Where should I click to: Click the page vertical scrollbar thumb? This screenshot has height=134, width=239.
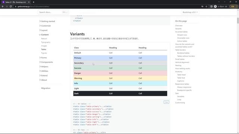238,20
